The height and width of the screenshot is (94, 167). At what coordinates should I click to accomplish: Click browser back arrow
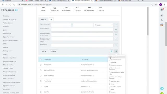(x=3, y=5)
